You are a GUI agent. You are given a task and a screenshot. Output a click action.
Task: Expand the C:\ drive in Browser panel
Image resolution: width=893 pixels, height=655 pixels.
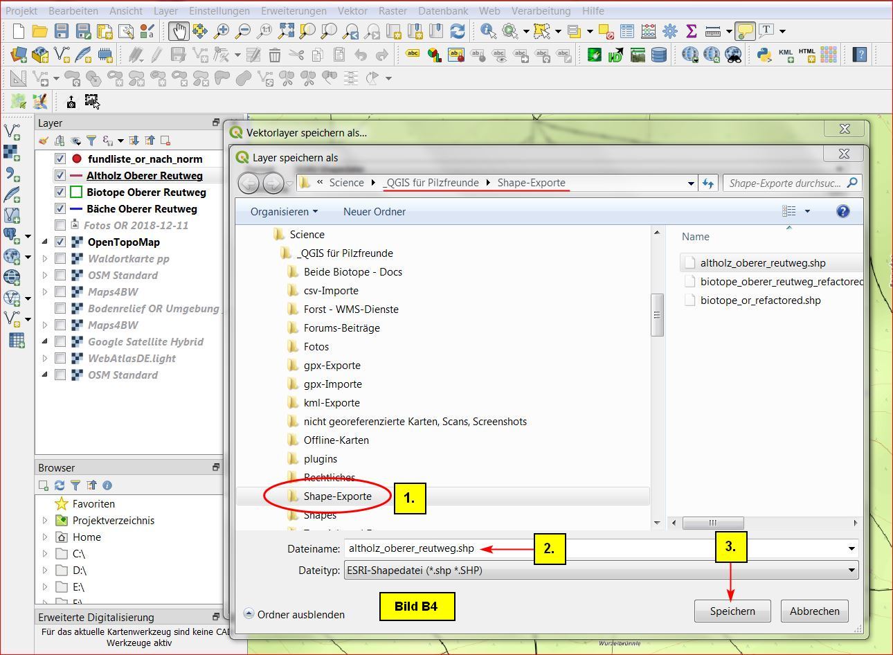[45, 554]
